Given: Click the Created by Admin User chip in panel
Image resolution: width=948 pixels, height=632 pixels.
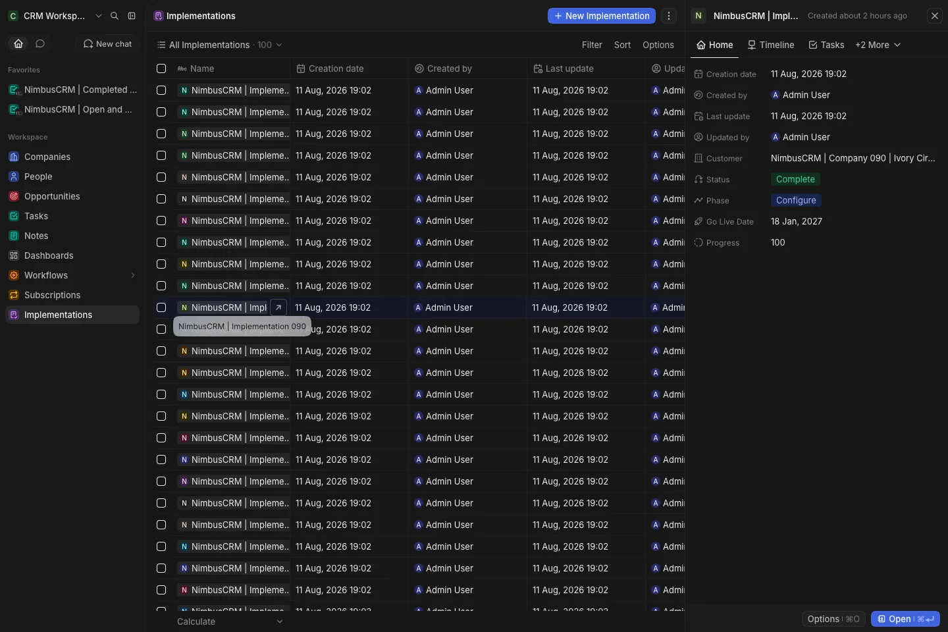Looking at the screenshot, I should click(801, 95).
